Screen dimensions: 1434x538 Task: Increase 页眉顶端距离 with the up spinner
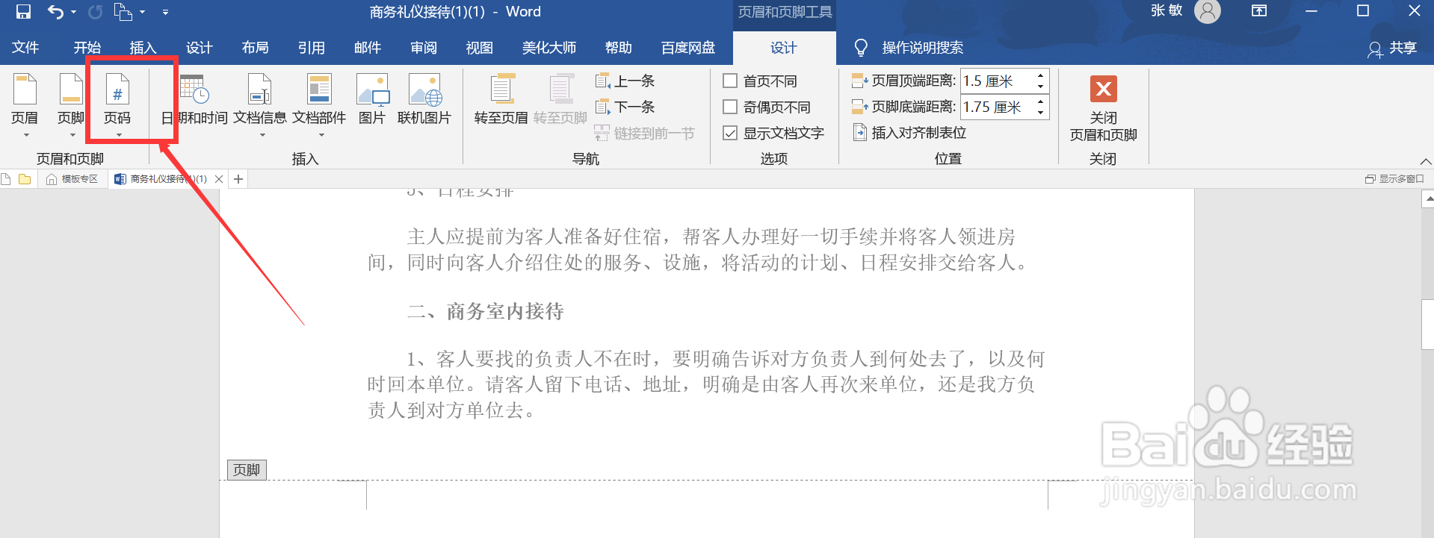pyautogui.click(x=1040, y=75)
